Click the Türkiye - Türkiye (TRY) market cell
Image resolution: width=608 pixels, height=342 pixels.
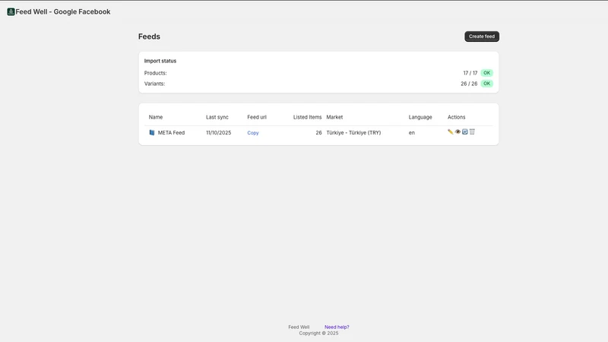[353, 132]
